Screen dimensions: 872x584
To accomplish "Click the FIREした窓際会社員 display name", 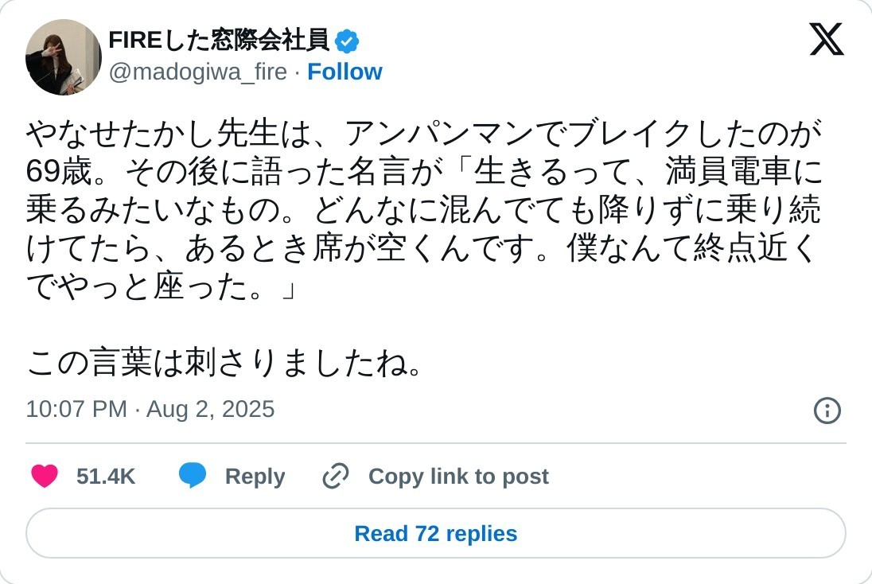I will pos(218,39).
